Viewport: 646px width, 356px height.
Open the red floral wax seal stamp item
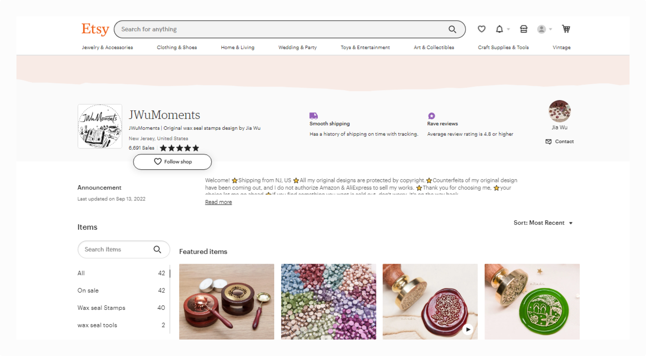[x=430, y=301]
